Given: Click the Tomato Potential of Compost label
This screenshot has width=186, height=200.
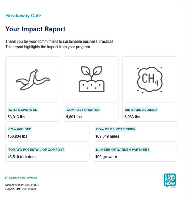Looking at the screenshot, I should 36,150.
